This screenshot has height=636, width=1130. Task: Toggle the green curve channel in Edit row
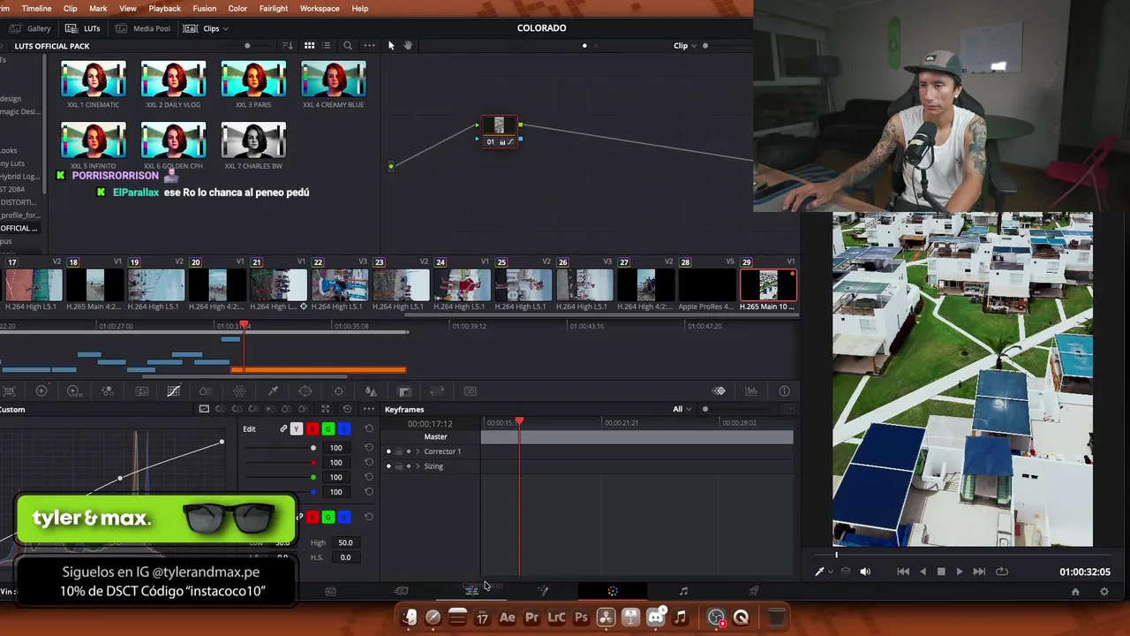pos(328,428)
